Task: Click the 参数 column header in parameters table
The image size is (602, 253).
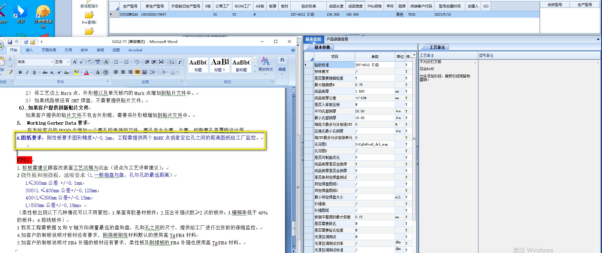Action: (x=375, y=56)
